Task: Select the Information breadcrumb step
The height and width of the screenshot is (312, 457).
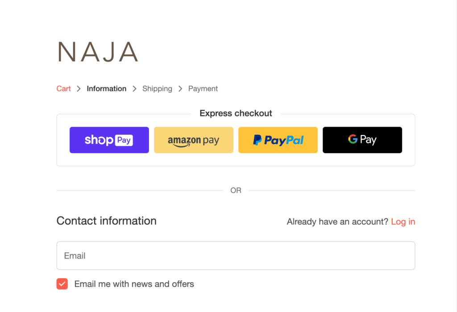Action: pos(106,89)
